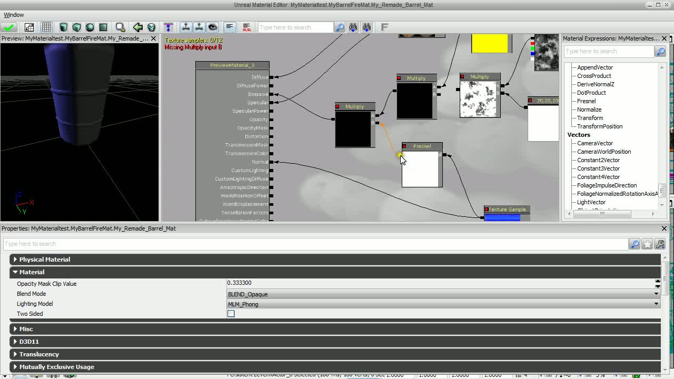Open the Window menu
The width and height of the screenshot is (674, 379).
pos(14,15)
